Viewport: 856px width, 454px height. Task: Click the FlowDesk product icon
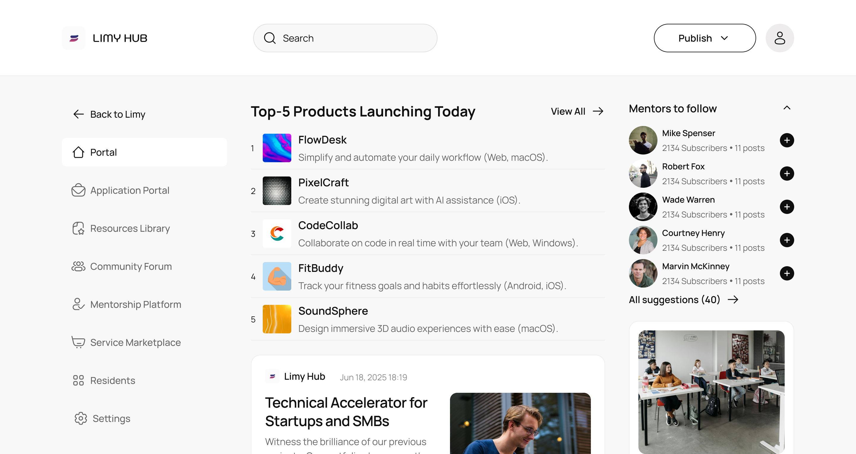point(276,148)
